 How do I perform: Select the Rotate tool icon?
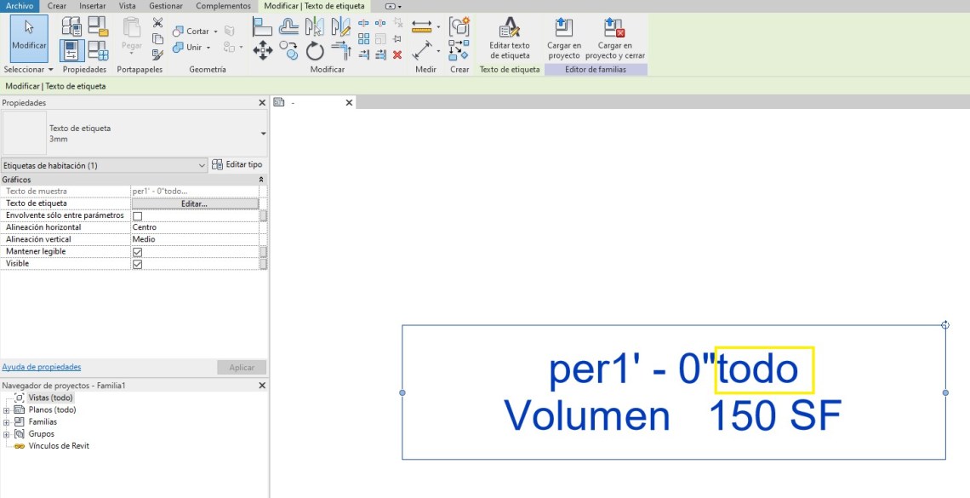pyautogui.click(x=315, y=51)
